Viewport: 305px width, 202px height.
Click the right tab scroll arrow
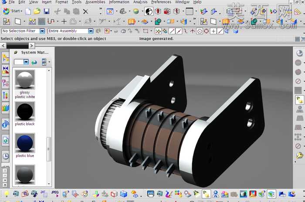(32, 46)
